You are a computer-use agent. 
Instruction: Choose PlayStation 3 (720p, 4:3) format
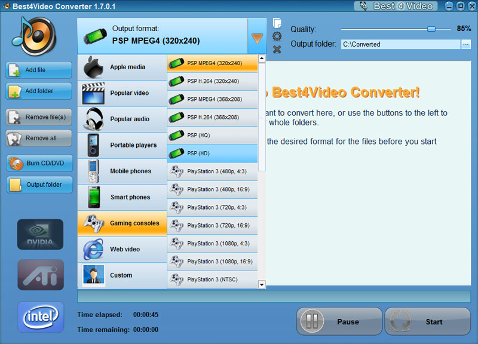point(213,207)
